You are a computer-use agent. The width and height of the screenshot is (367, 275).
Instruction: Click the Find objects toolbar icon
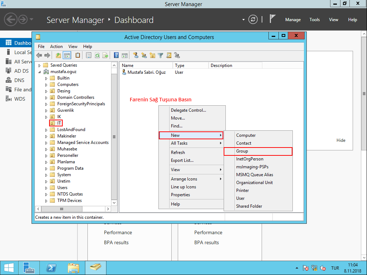[x=169, y=56]
